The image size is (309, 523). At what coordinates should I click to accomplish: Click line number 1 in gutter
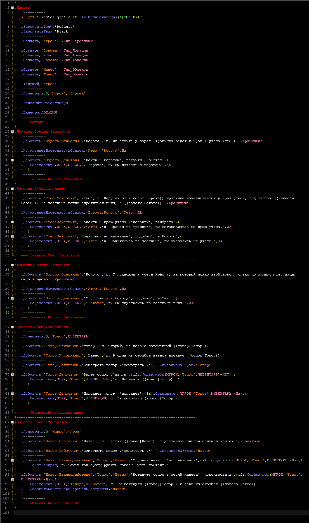tap(8, 3)
